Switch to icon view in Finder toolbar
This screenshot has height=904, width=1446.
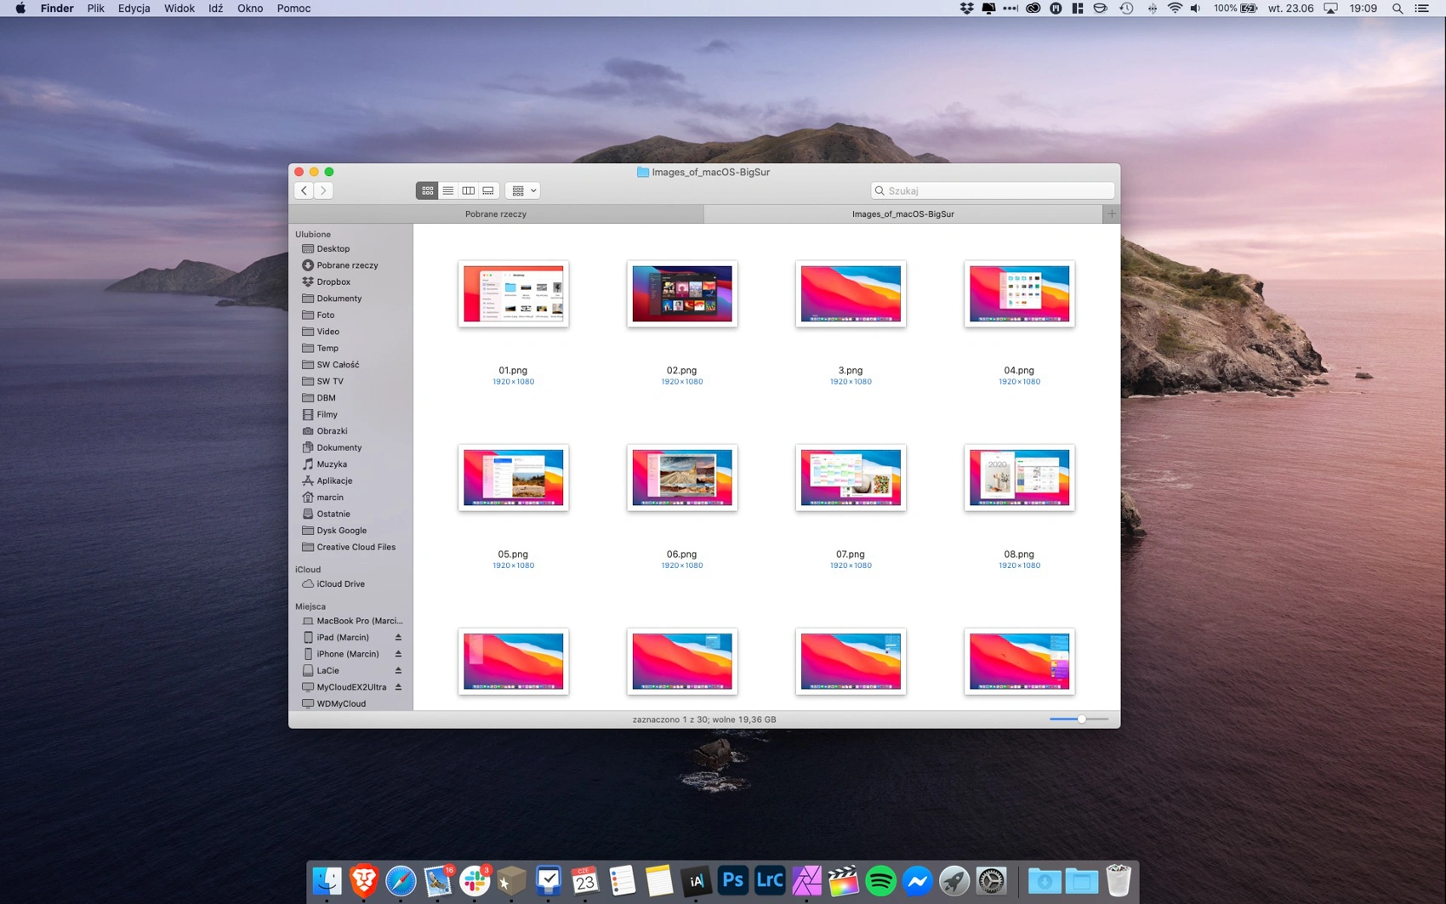[427, 190]
